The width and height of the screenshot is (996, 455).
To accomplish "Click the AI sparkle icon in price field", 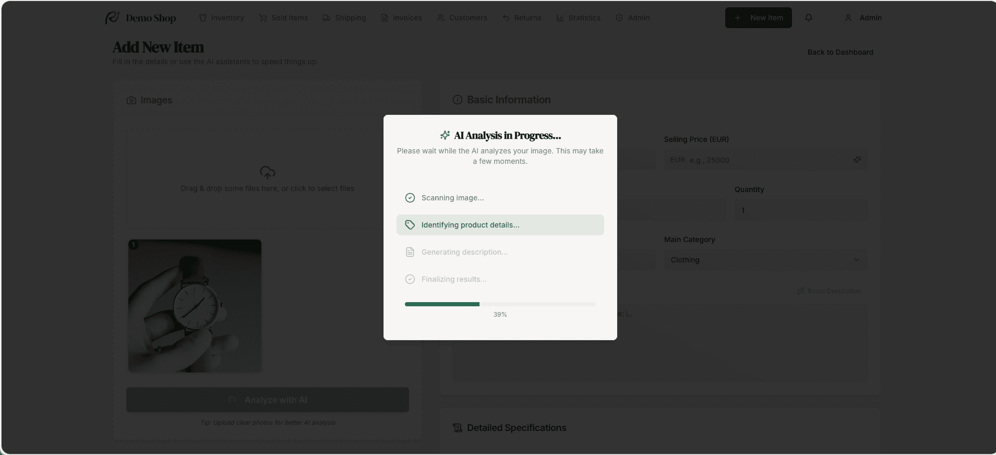I will [857, 160].
